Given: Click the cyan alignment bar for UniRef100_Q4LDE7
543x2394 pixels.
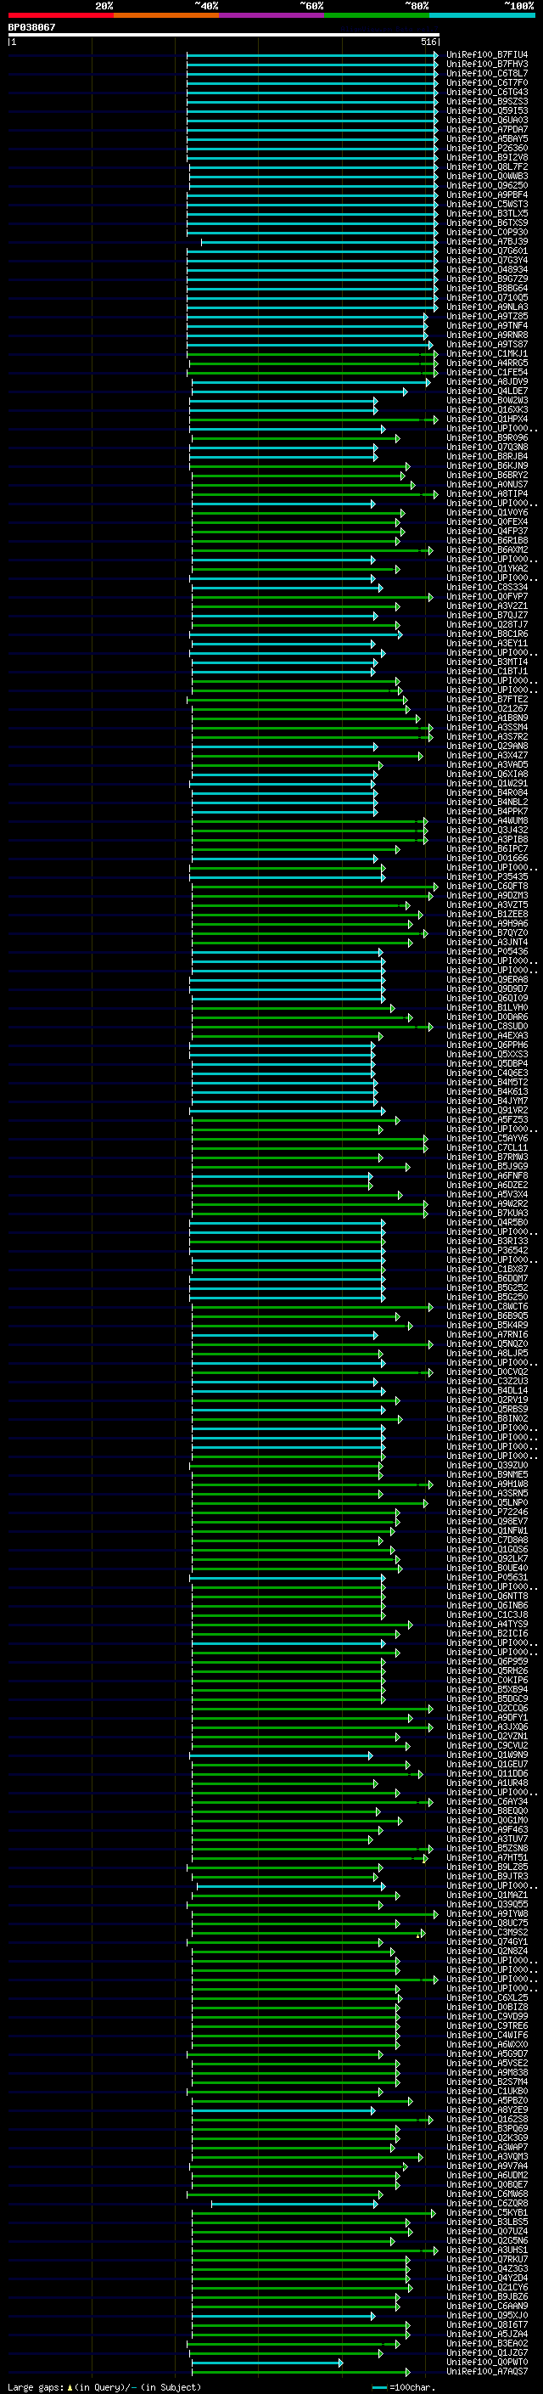Looking at the screenshot, I should tap(299, 392).
